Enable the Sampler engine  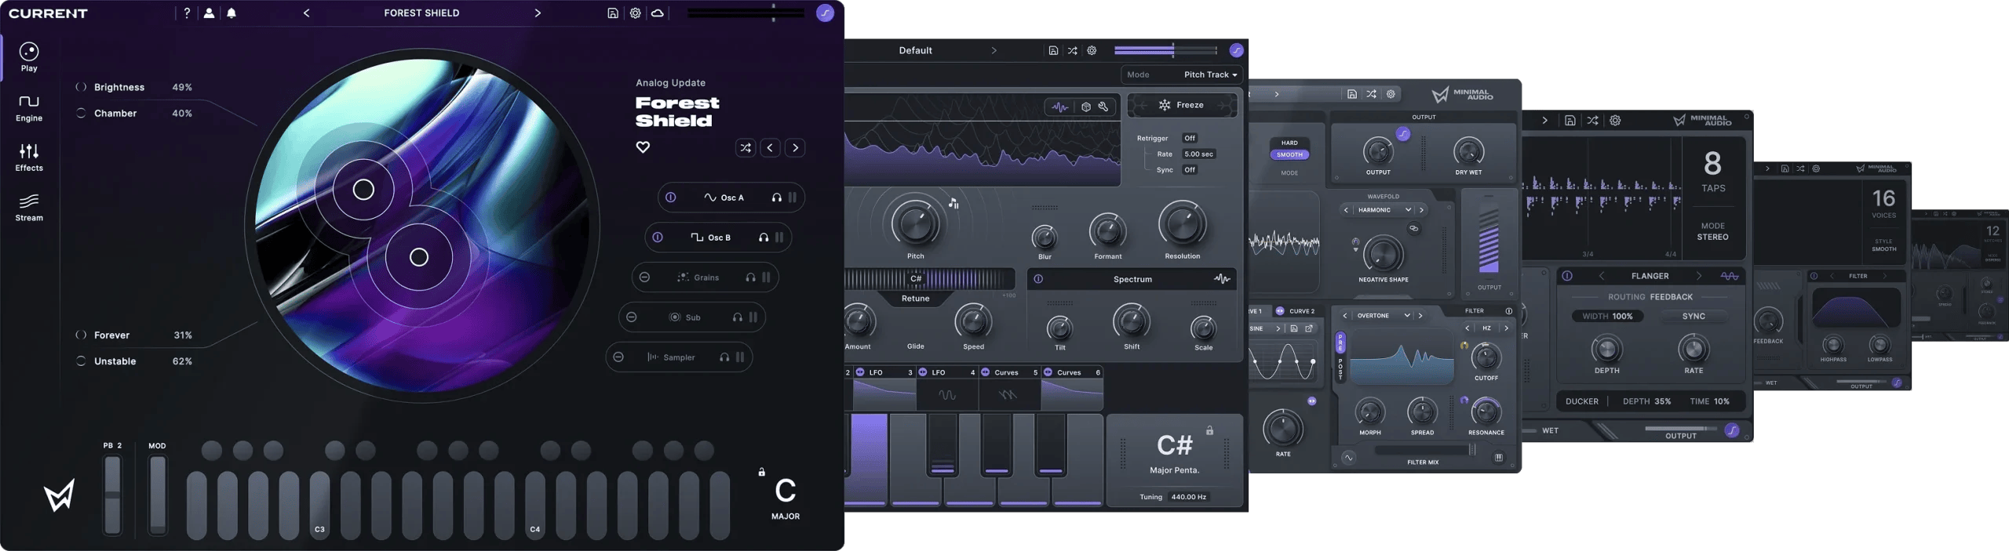(618, 357)
